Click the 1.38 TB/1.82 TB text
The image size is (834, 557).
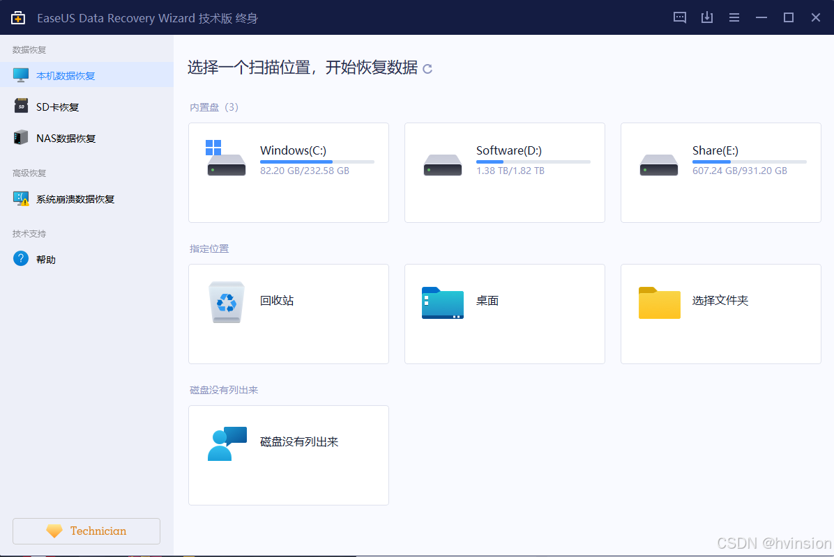[x=510, y=171]
